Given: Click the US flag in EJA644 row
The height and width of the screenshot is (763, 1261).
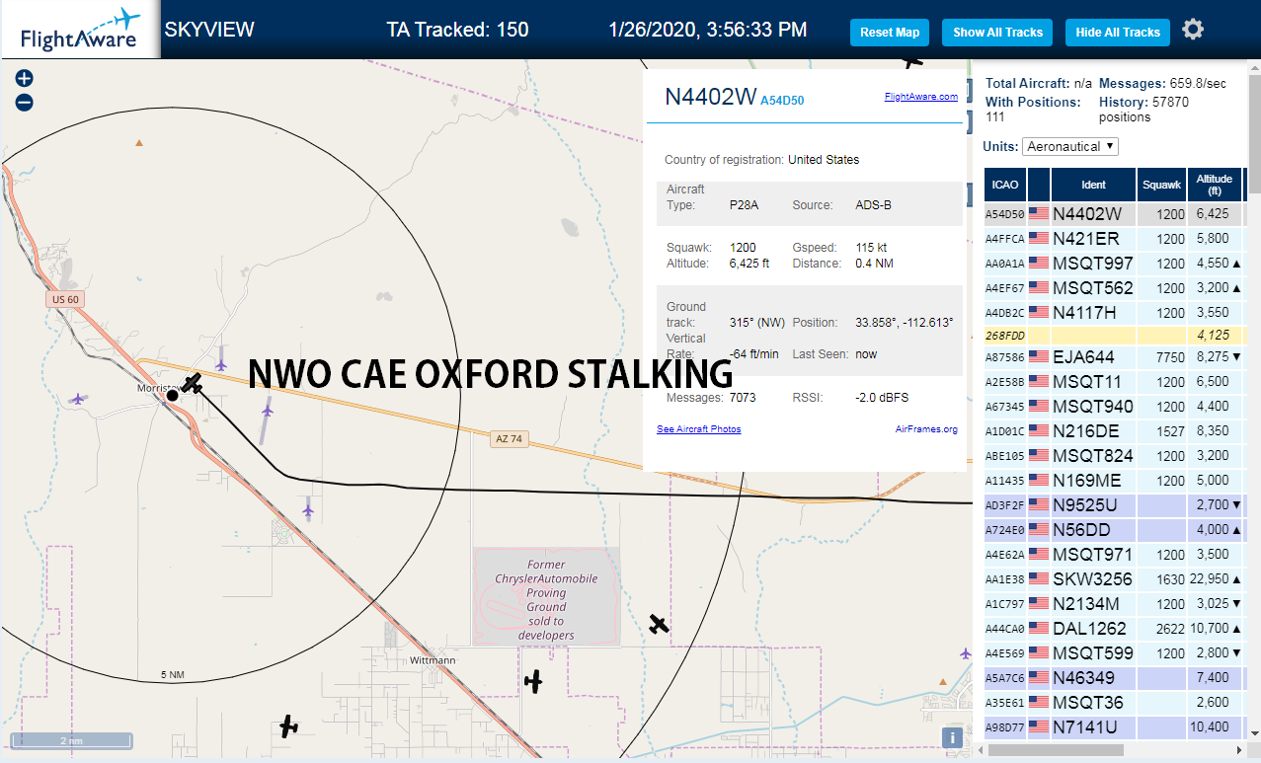Looking at the screenshot, I should tap(1039, 356).
